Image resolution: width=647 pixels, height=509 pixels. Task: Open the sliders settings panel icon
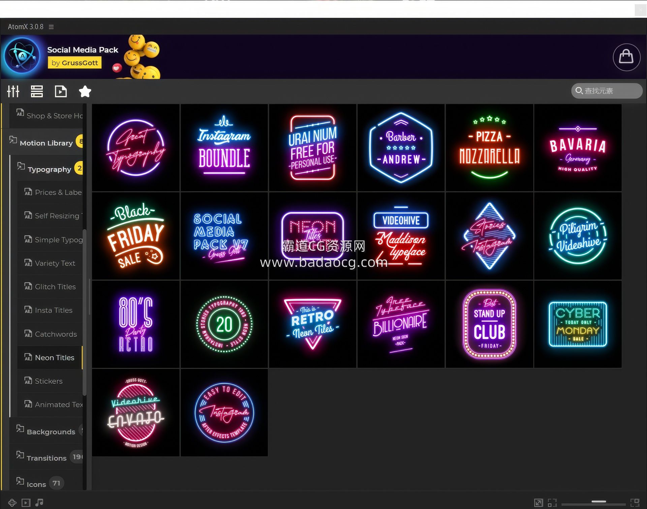point(13,91)
